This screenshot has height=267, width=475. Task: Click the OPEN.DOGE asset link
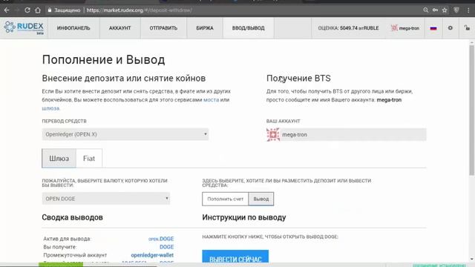(161, 239)
